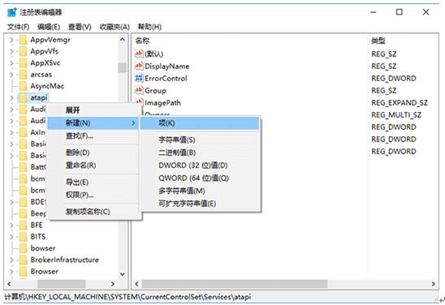Expand the arcsas tree node
Screen dimensions: 445x305
[11, 75]
